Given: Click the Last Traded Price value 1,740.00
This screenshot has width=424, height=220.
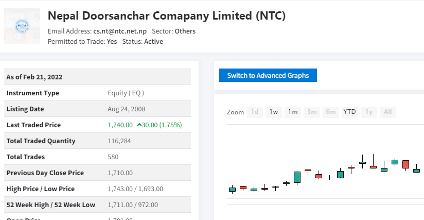Looking at the screenshot, I should (120, 125).
